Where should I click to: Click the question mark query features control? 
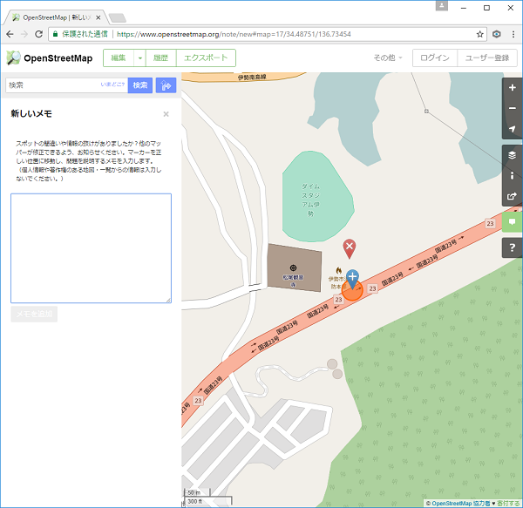[x=512, y=247]
